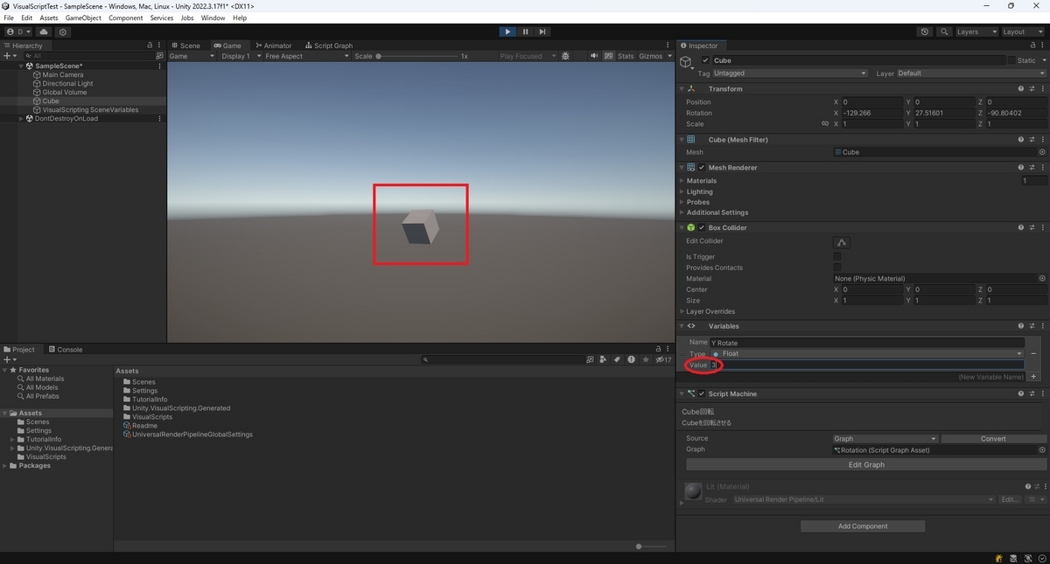Open the Tag dropdown showing Untagged
The width and height of the screenshot is (1050, 564).
point(791,73)
